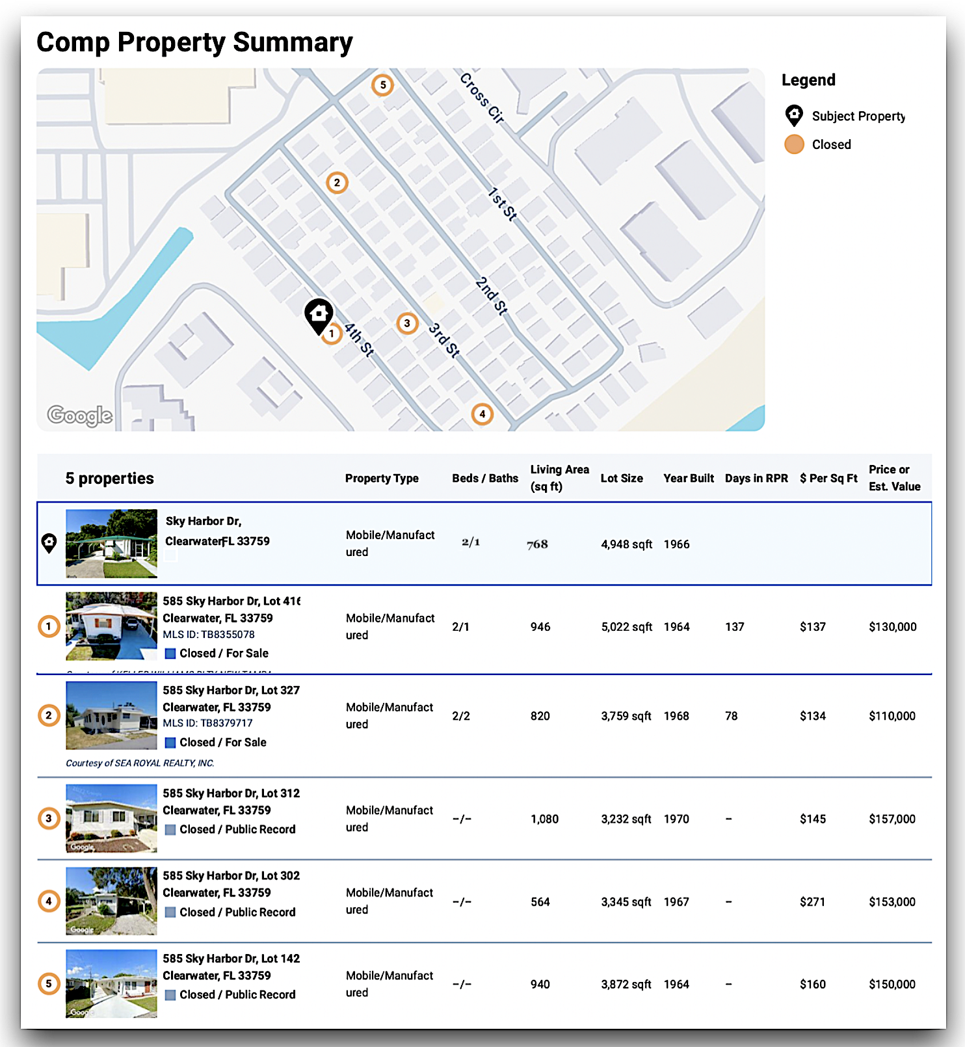Select map marker number 3
Image resolution: width=965 pixels, height=1047 pixels.
tap(407, 323)
